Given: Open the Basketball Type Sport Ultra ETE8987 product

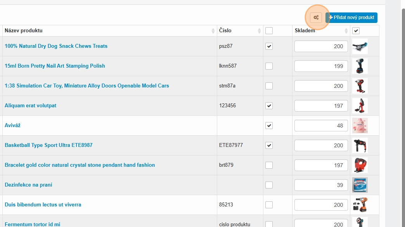Looking at the screenshot, I should coord(48,145).
